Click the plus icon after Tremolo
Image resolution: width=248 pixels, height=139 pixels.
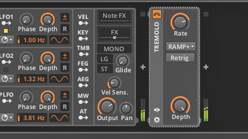(x=206, y=67)
